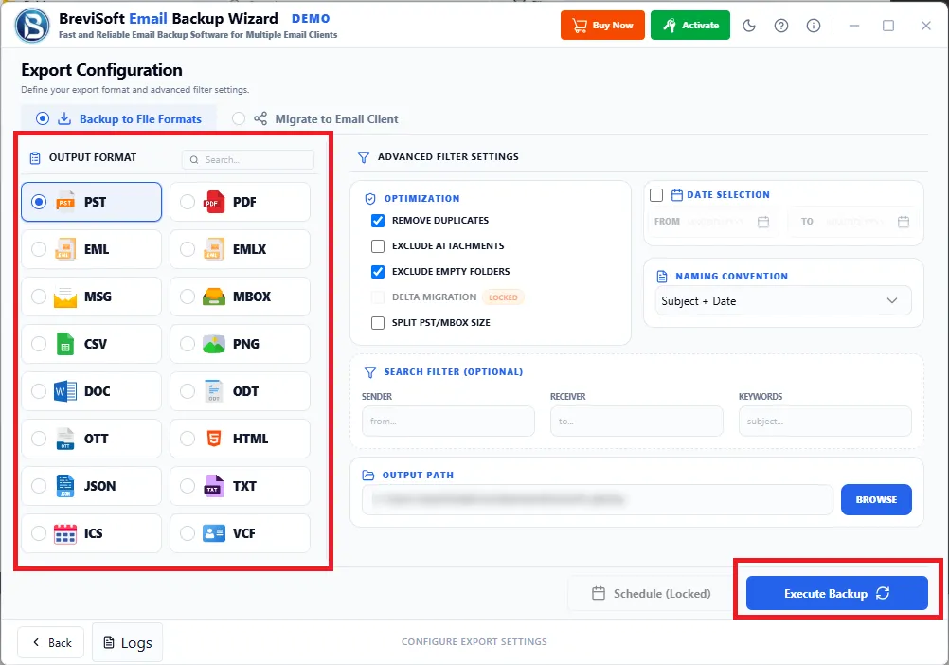
Task: Uncheck Remove Duplicates checkbox
Action: point(378,221)
